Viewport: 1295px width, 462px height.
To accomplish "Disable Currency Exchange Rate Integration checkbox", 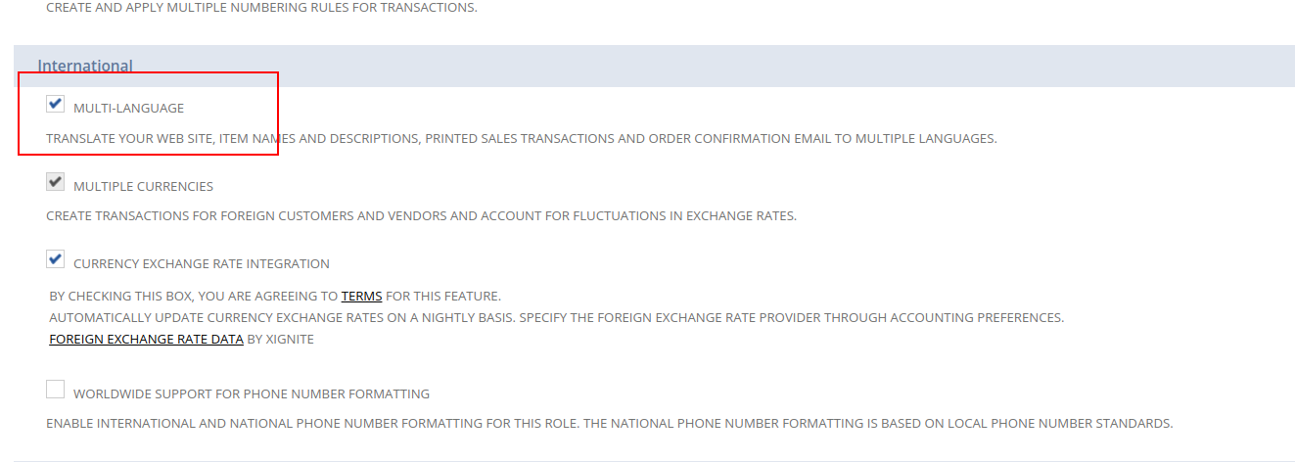I will (x=55, y=260).
